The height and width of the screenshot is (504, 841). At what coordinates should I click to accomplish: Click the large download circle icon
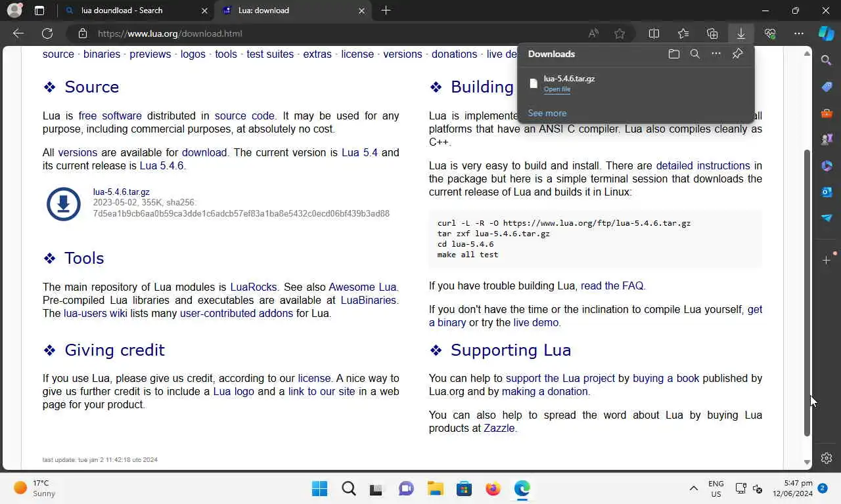click(x=64, y=203)
